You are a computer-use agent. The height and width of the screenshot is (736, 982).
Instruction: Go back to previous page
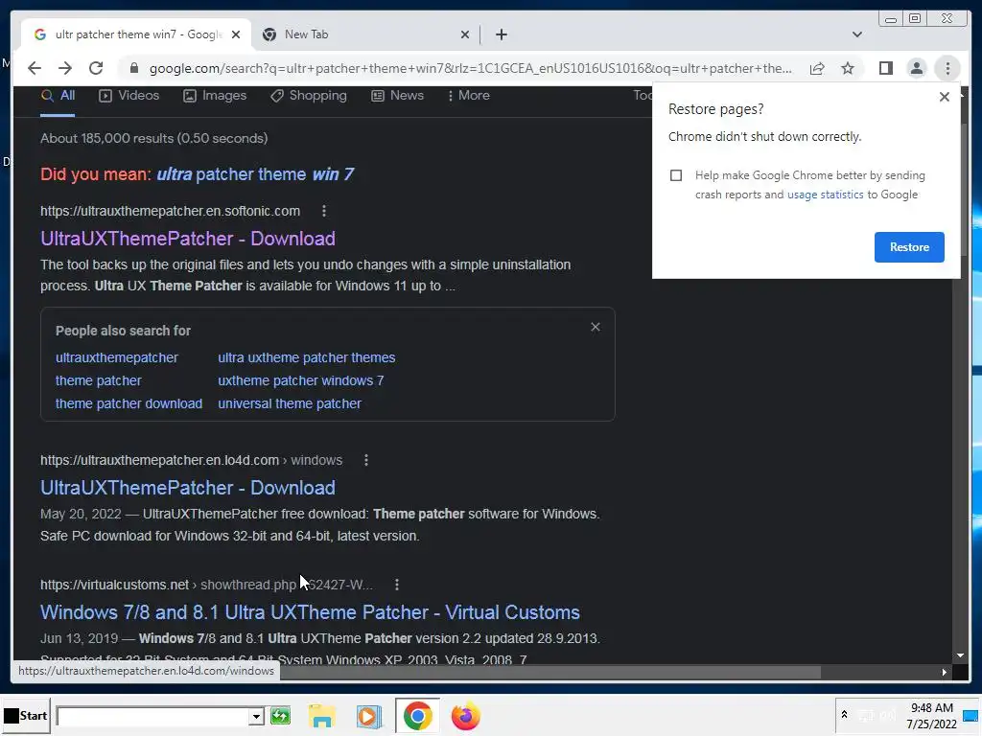tap(35, 68)
